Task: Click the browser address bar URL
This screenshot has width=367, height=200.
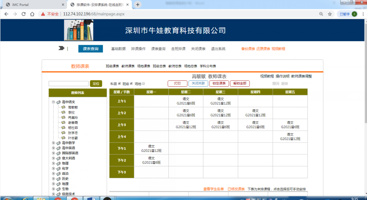Action: pos(94,14)
